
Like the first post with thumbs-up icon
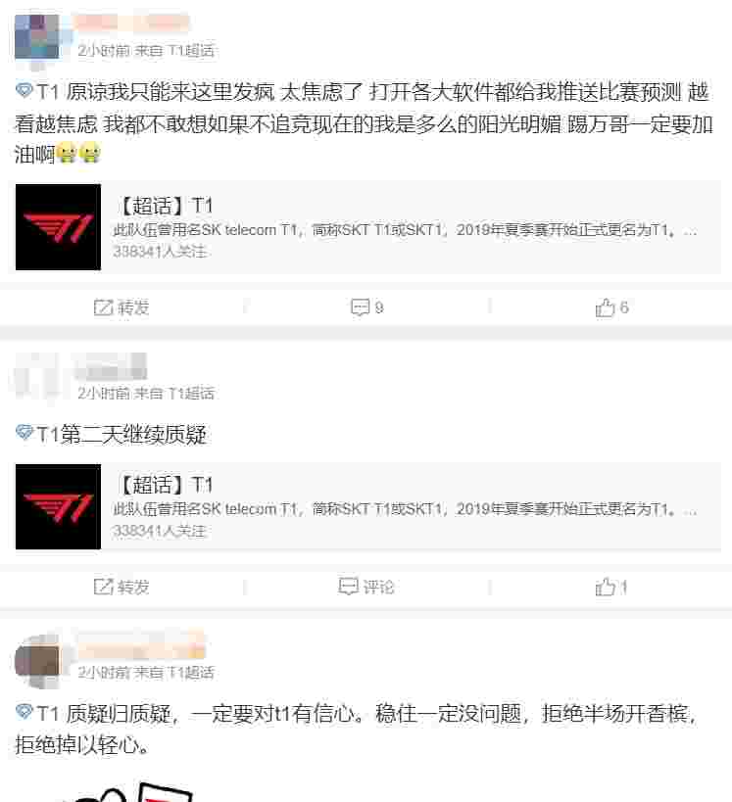pyautogui.click(x=605, y=307)
